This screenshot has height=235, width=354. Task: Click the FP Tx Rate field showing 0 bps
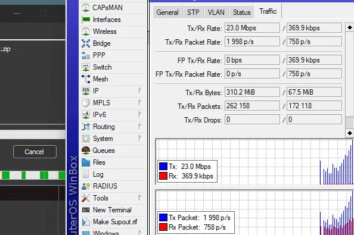[x=252, y=60]
